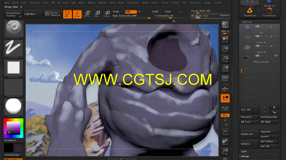Click the Scroll canvas icon
The image size is (286, 160).
225,39
